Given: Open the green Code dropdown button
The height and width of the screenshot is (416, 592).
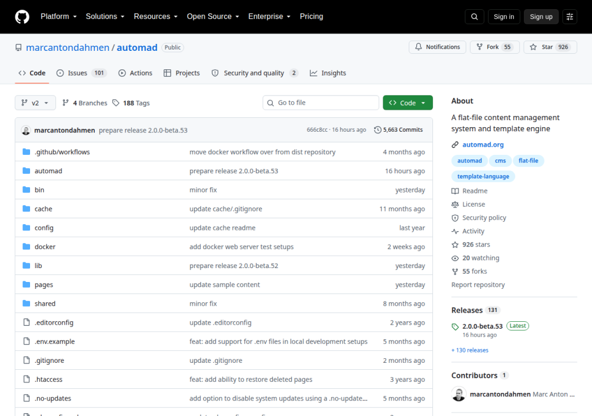Looking at the screenshot, I should [408, 103].
